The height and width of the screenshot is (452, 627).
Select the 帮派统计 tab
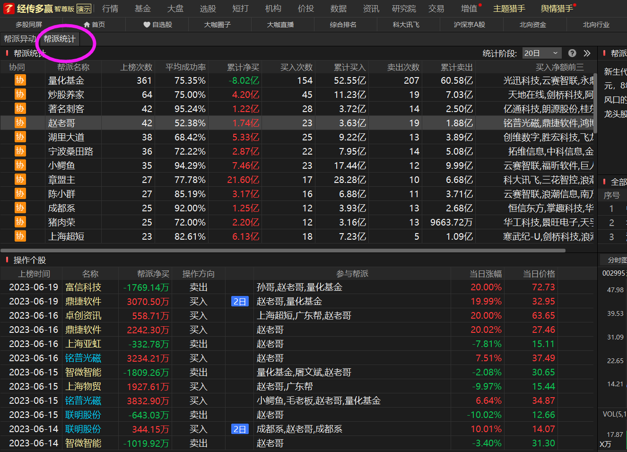tap(60, 39)
